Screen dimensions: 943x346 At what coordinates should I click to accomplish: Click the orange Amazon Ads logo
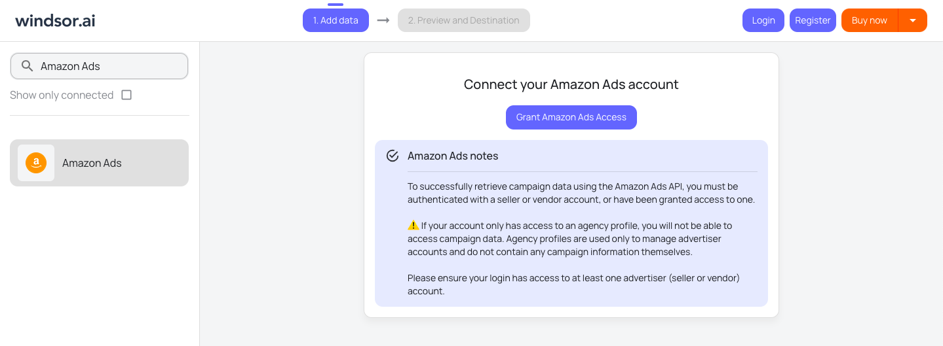point(36,163)
